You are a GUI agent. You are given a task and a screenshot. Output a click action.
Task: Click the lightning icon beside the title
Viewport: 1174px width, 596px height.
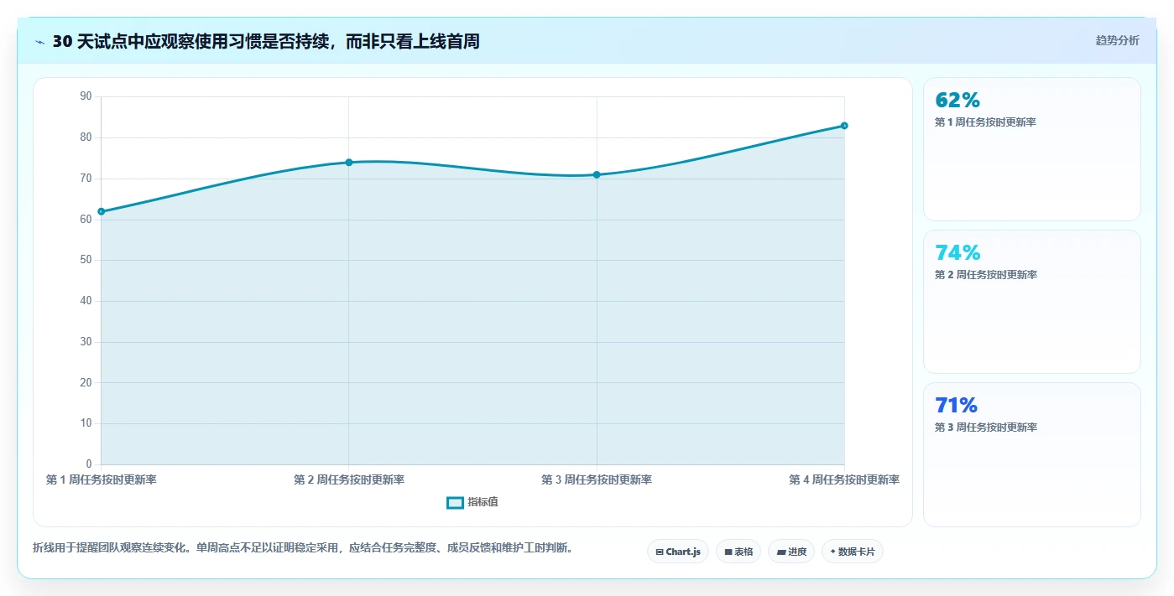pos(39,42)
